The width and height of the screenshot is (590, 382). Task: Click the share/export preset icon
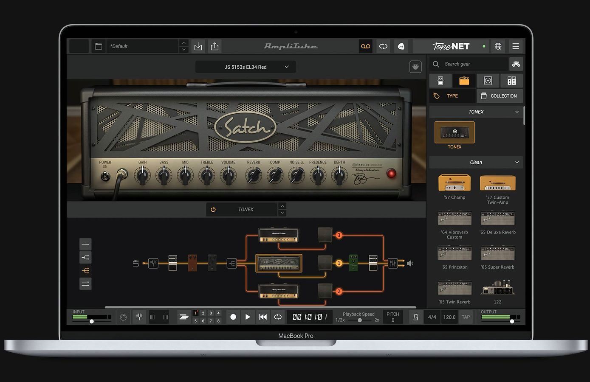[215, 46]
